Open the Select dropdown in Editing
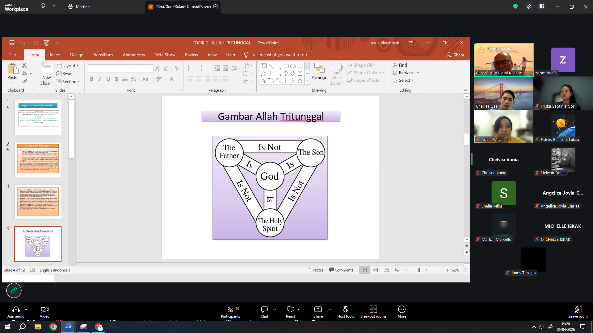The width and height of the screenshot is (593, 333). point(403,80)
